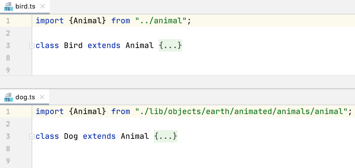Click line number 3 in bird.ts gutter

(x=8, y=46)
